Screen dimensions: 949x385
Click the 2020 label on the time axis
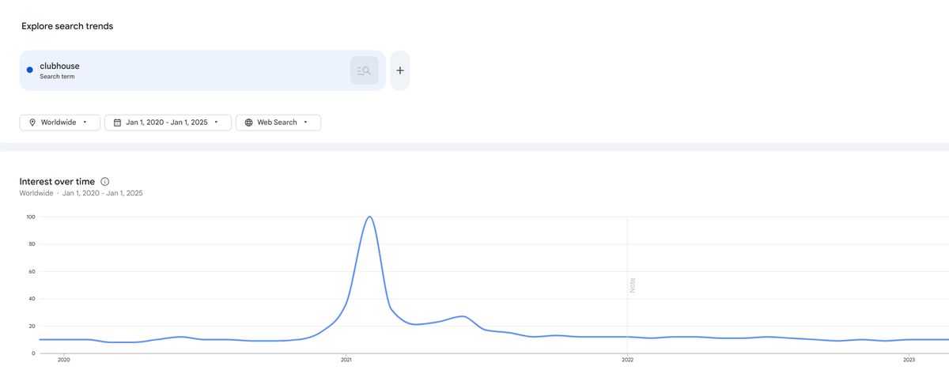(x=64, y=360)
